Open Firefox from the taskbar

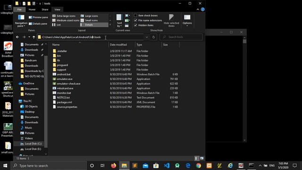[113, 166]
